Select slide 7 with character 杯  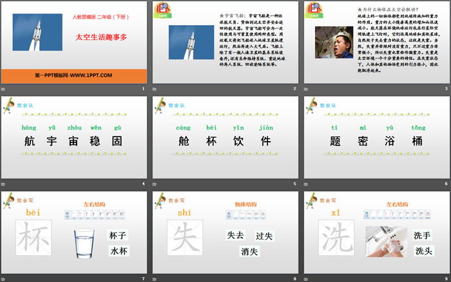pos(74,232)
